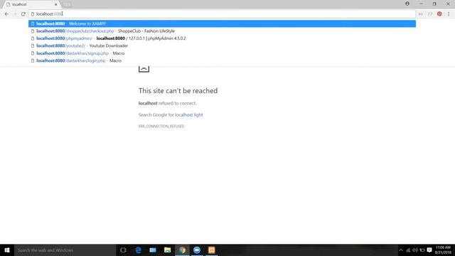Click the Chrome profile user icon

[407, 4]
